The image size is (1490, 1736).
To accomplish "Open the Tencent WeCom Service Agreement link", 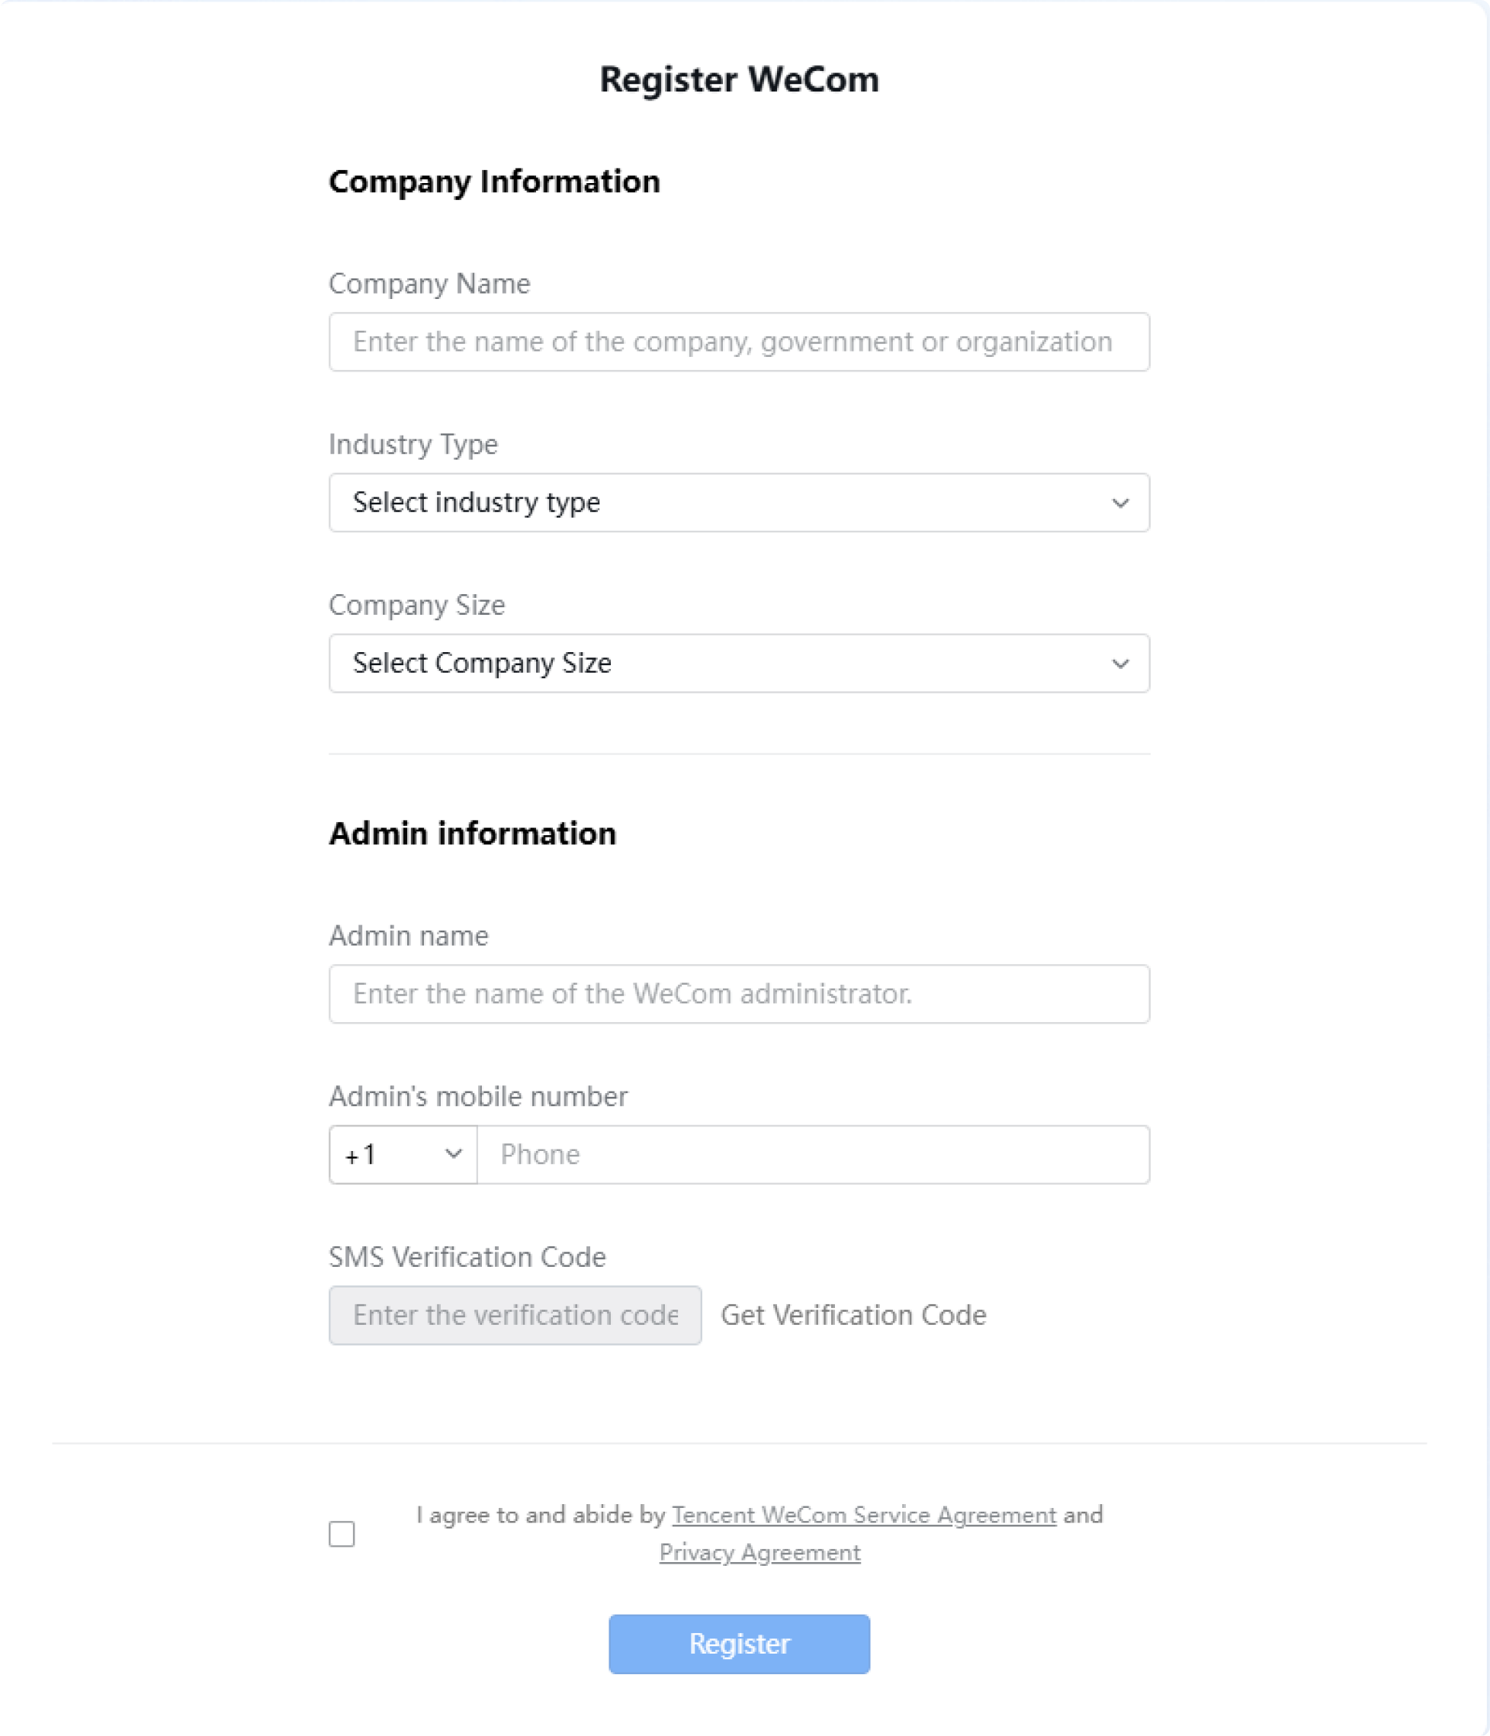I will [863, 1515].
